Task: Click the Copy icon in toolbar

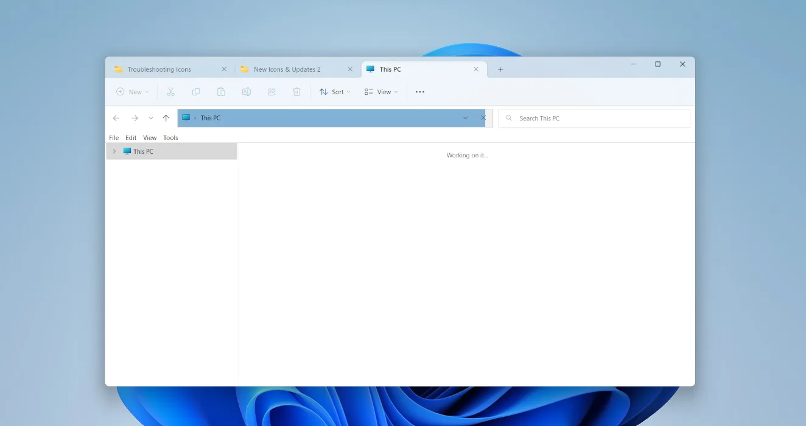Action: coord(196,92)
